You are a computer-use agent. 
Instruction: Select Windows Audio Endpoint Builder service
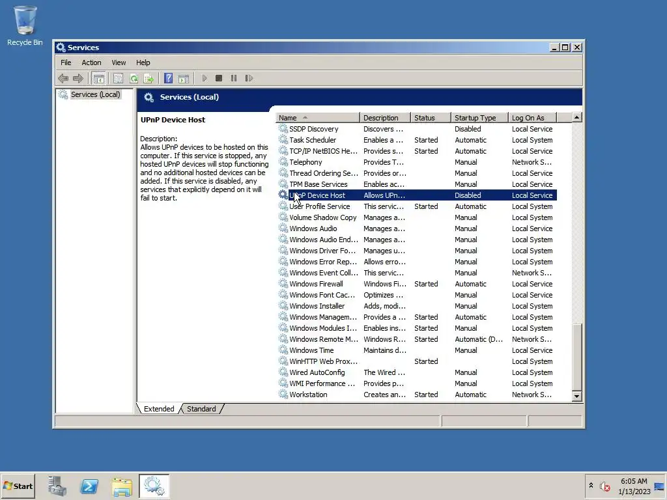pos(416,240)
